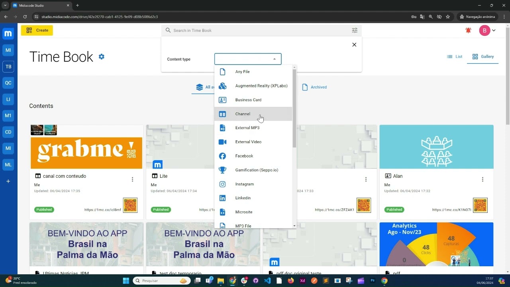Click dropdown list scroll down arrow
This screenshot has width=510, height=287.
pos(294,226)
